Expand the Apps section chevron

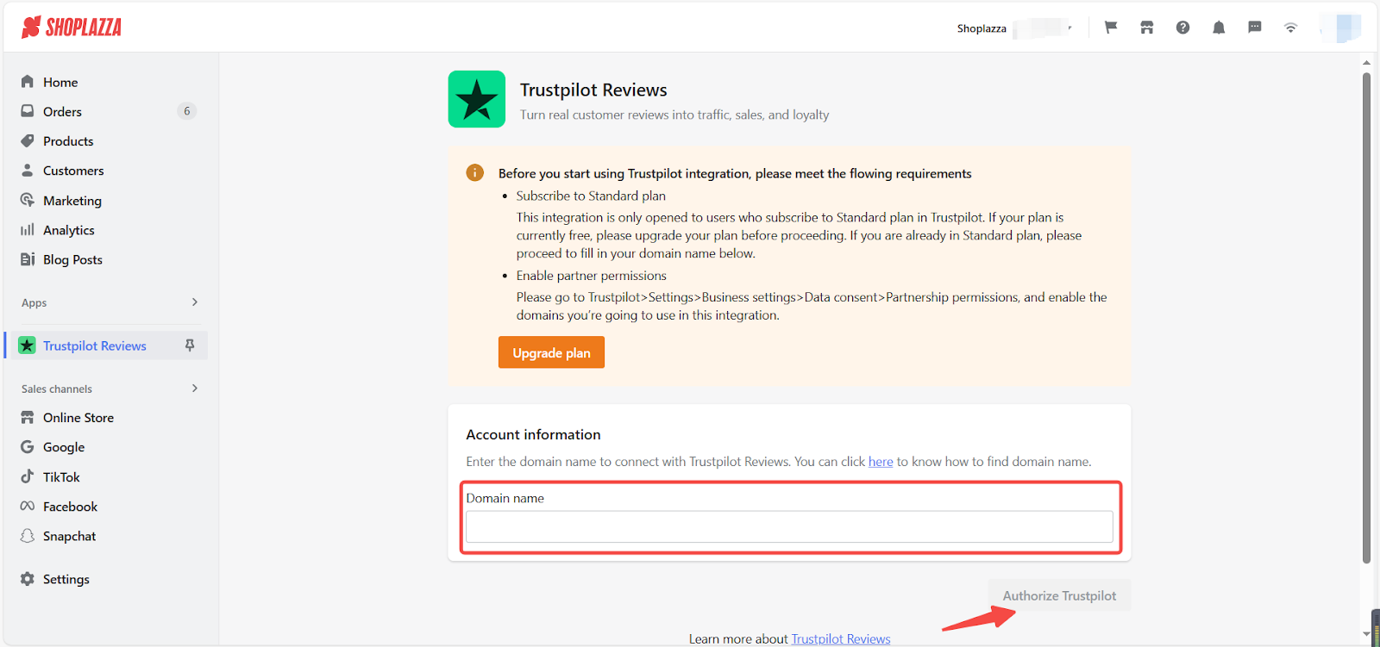click(x=195, y=302)
